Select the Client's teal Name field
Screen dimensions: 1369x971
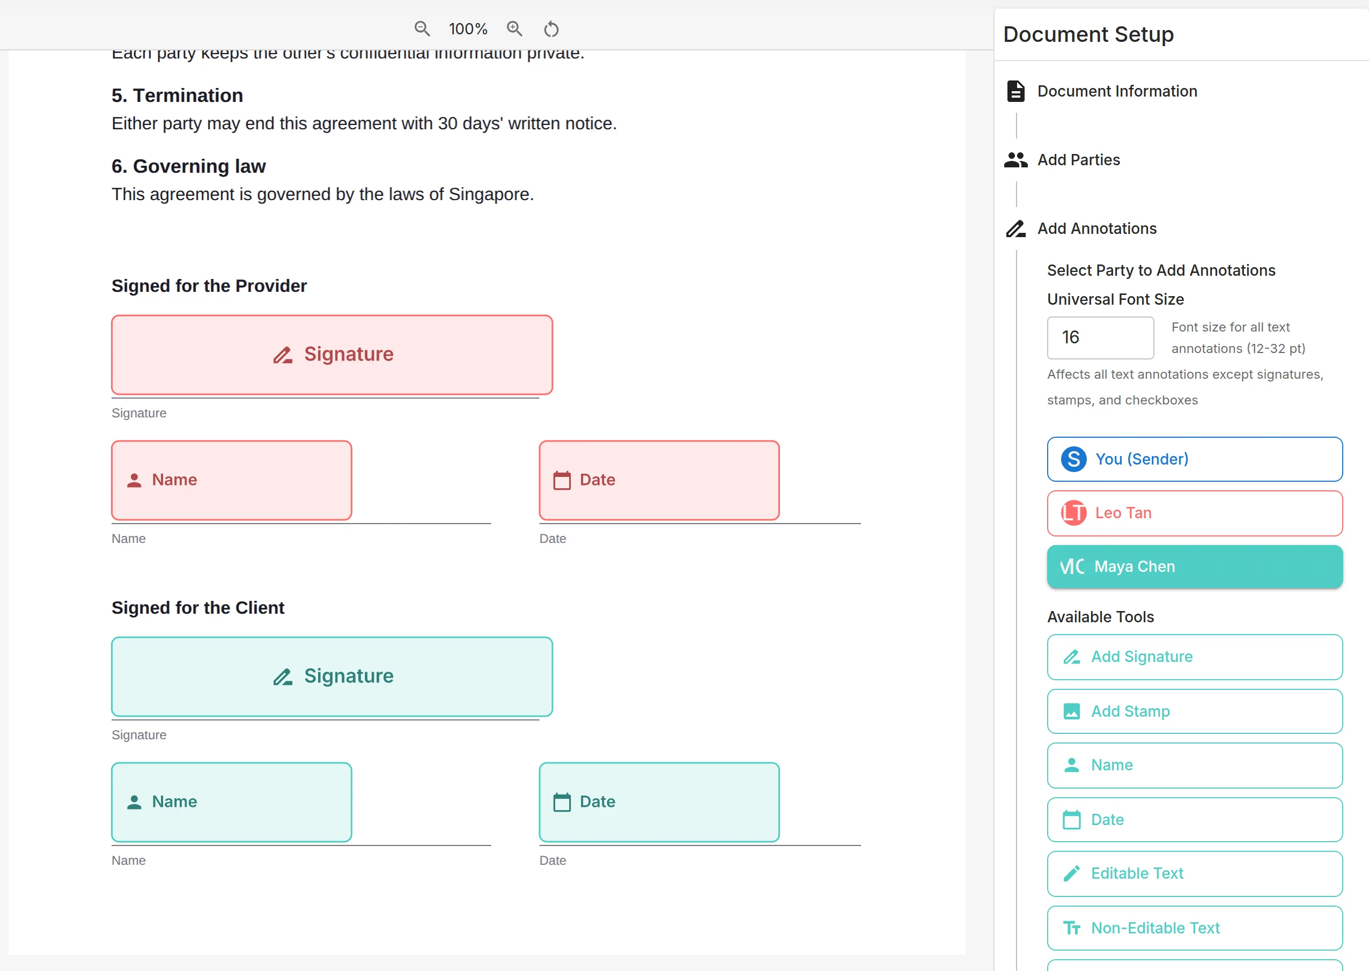point(231,802)
